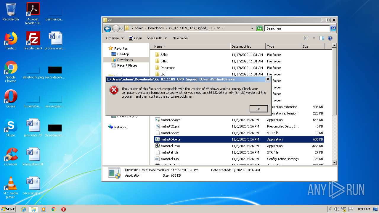Screen dimensions: 379x213
Task: Go forward in Explorer navigation
Action: (116, 28)
